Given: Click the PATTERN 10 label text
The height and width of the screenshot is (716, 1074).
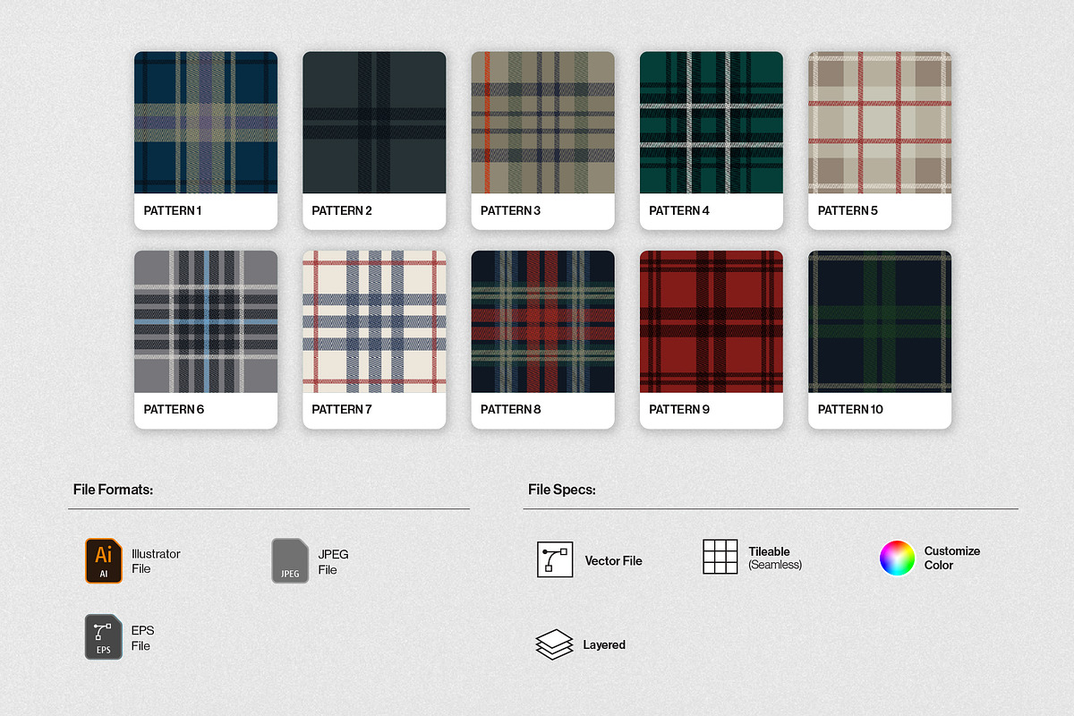Looking at the screenshot, I should click(x=850, y=409).
